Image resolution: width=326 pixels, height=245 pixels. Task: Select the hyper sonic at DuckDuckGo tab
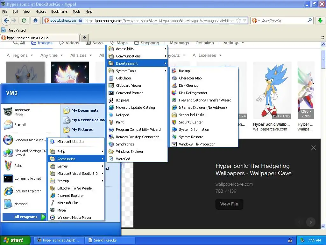coord(40,38)
